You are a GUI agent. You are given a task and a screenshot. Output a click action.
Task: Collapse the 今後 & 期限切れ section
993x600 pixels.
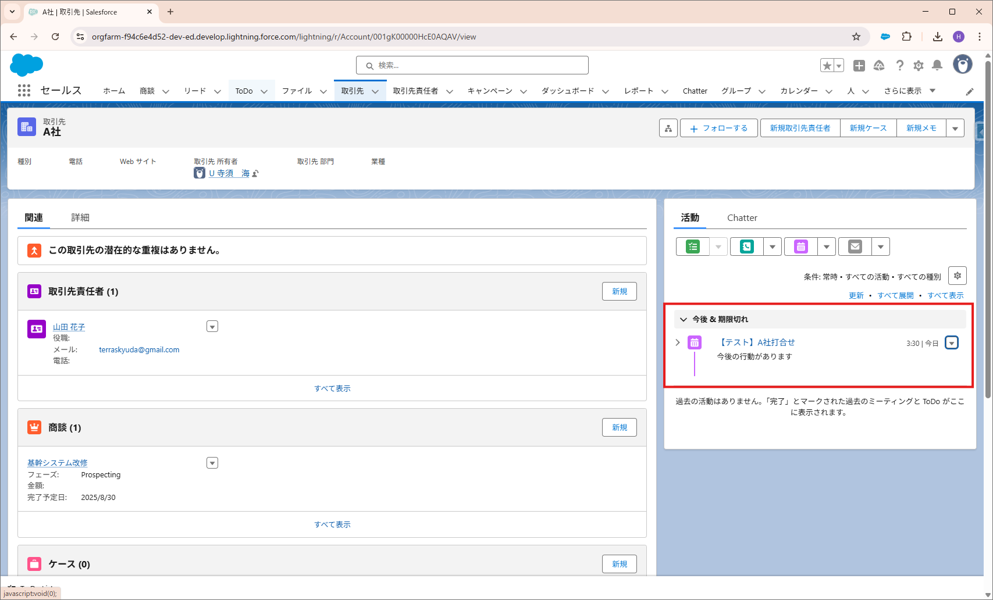point(684,319)
